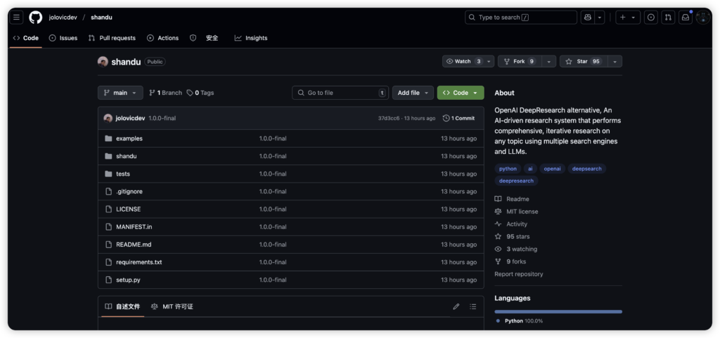Click the deepresearch topic tag

point(516,181)
